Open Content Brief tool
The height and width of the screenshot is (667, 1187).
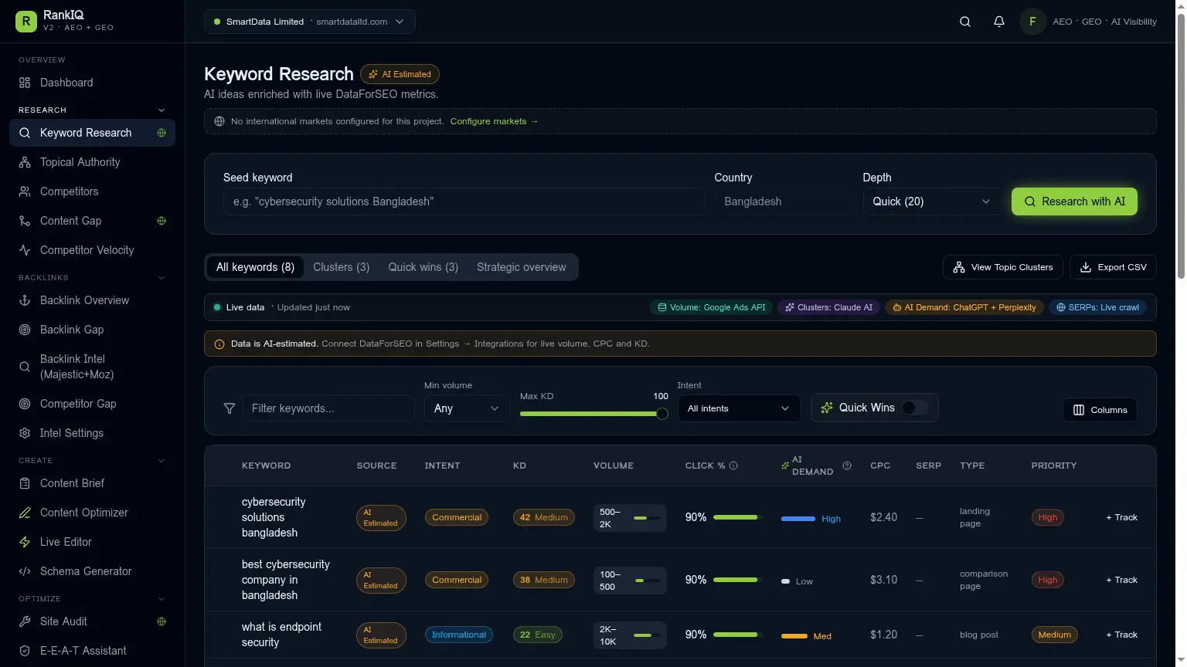tap(92, 483)
